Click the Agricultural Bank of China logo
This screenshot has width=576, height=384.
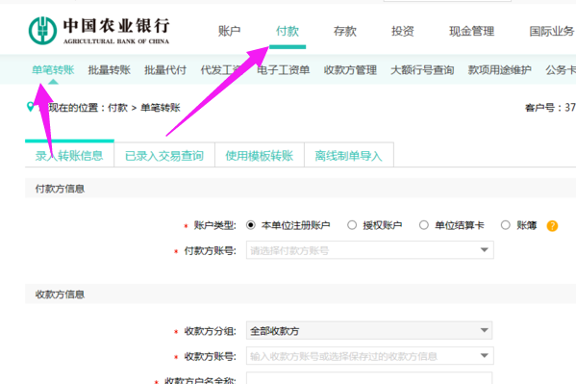click(99, 31)
